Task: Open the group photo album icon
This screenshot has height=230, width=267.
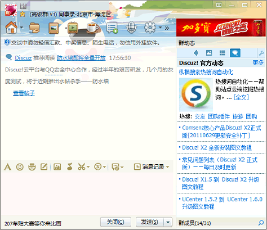Action: tap(54, 28)
